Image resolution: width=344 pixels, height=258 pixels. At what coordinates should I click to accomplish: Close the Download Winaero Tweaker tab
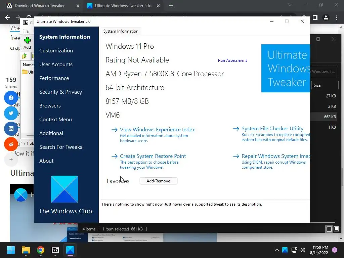pyautogui.click(x=78, y=6)
